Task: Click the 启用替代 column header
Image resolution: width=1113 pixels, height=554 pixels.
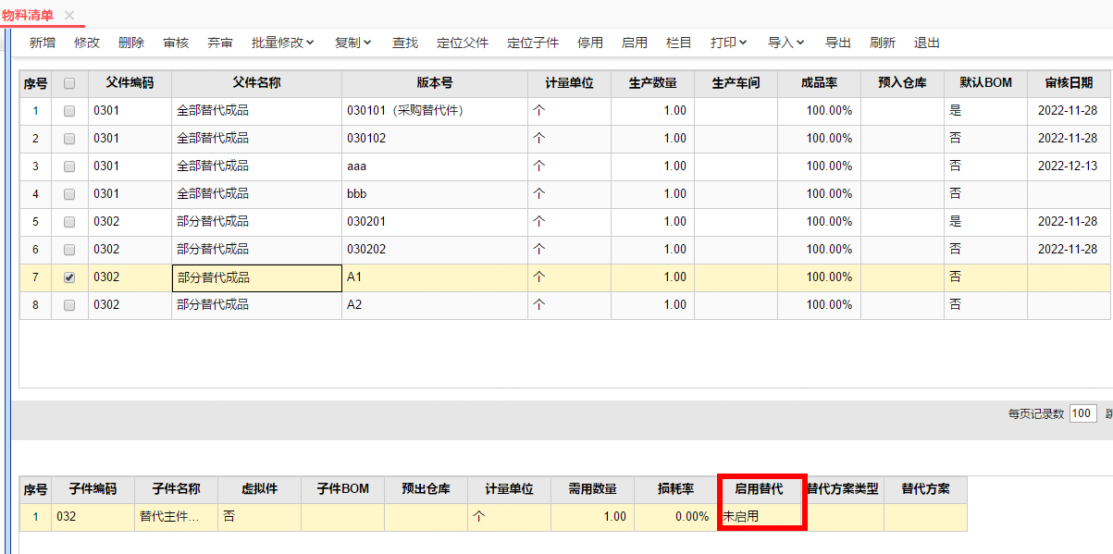Action: pos(759,489)
